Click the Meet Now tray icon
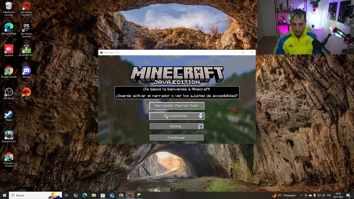This screenshot has width=354, height=199. tap(306, 195)
